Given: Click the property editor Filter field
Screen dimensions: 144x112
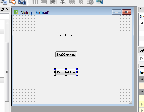Looking at the screenshot, I should pyautogui.click(x=142, y=59).
